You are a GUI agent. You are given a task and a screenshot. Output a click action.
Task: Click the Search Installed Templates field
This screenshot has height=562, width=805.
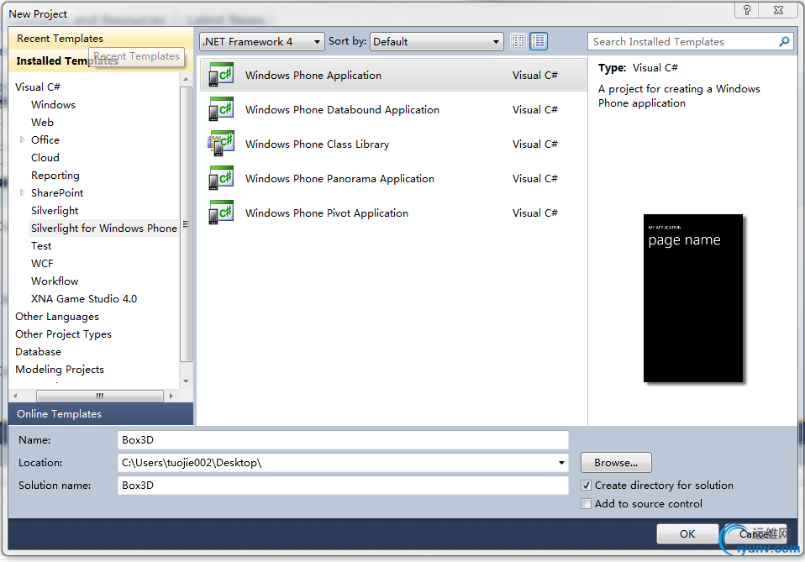pos(683,41)
